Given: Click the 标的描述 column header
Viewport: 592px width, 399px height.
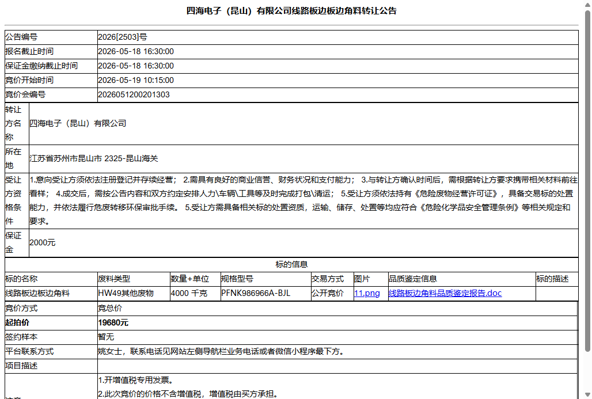Looking at the screenshot, I should pos(557,279).
